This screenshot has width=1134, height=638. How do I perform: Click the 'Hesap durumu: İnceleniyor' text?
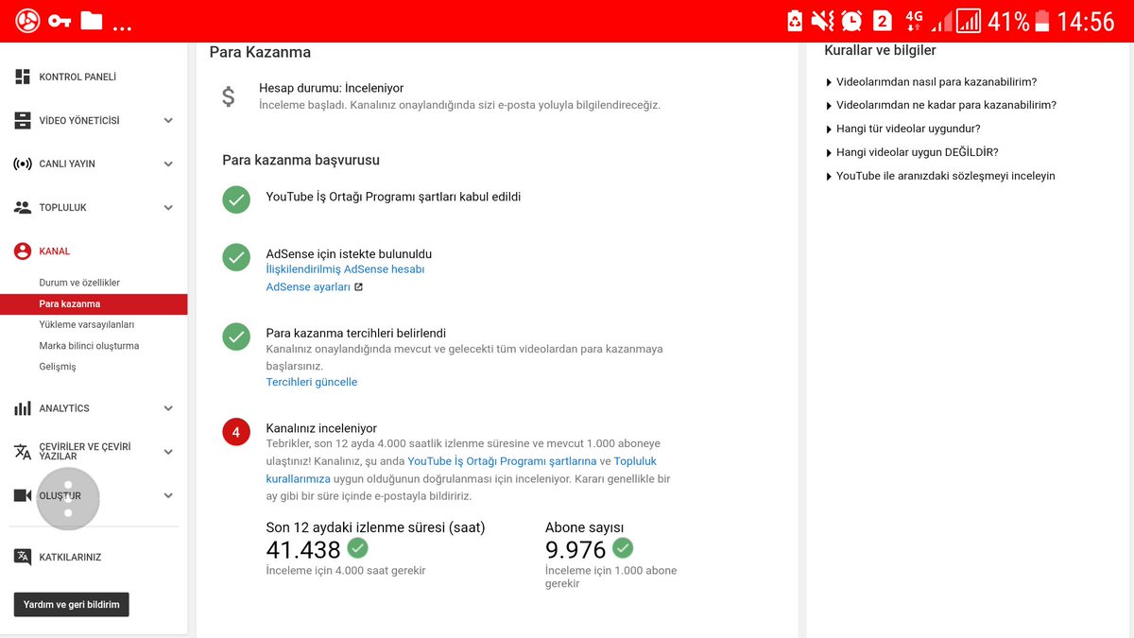(332, 88)
